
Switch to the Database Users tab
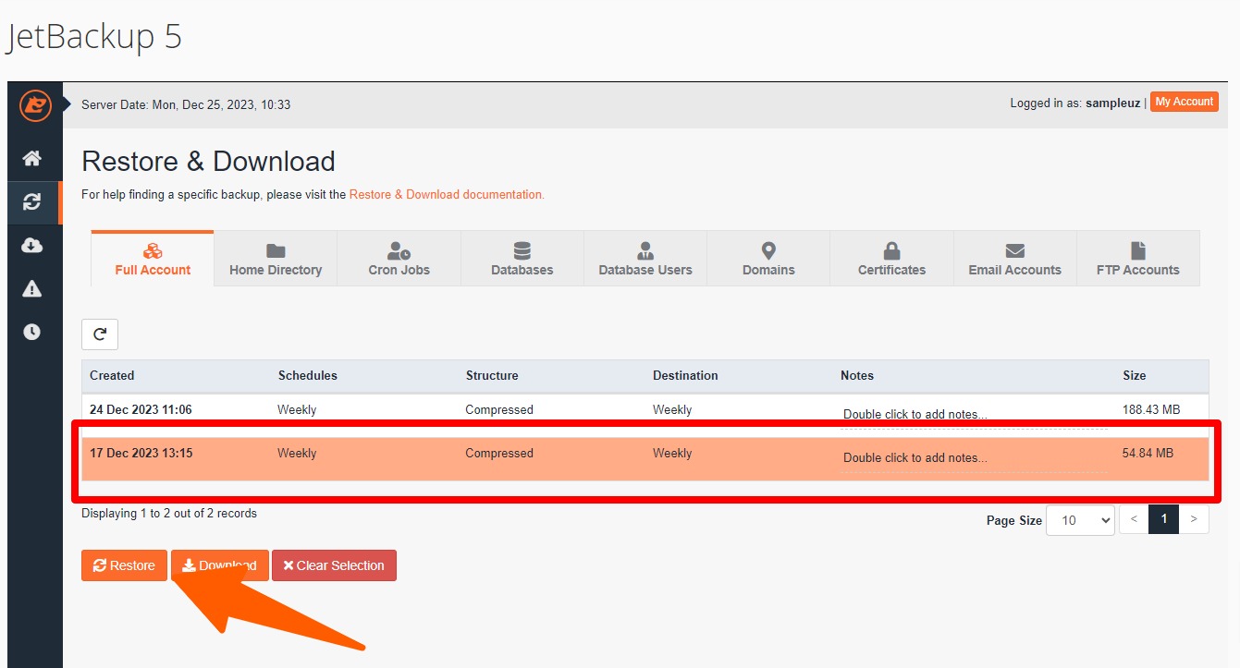645,259
